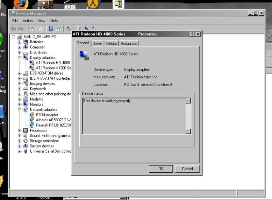Expand the Computer node
This screenshot has height=200, width=272.
point(20,47)
